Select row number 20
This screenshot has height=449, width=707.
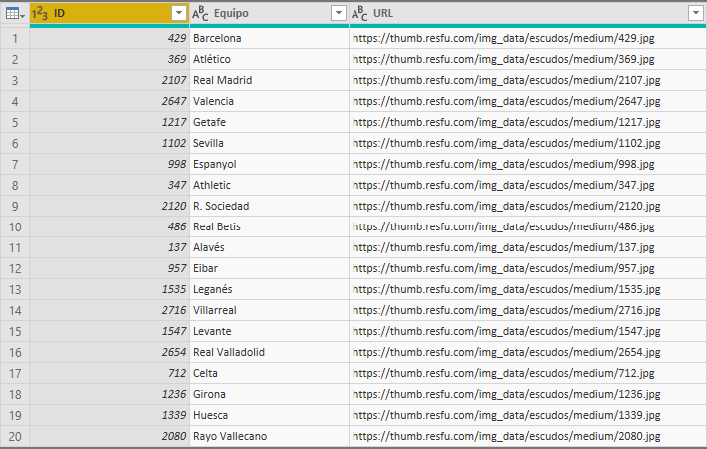point(15,436)
